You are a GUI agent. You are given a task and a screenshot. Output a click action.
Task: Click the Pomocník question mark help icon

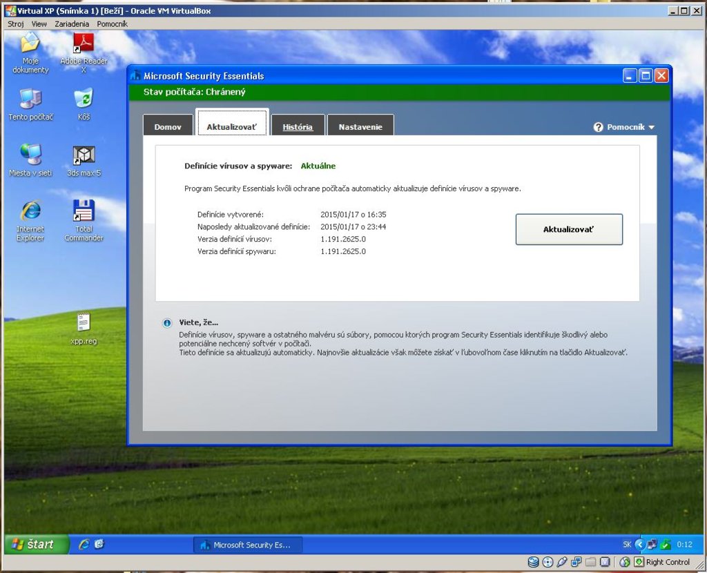[x=599, y=127]
